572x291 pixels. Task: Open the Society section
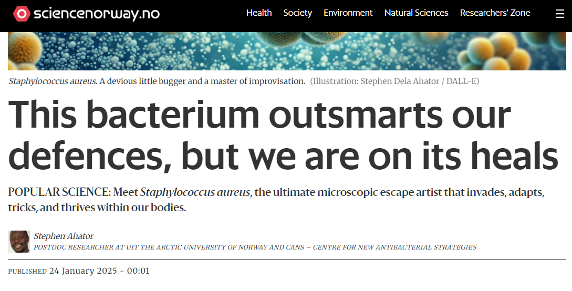[297, 13]
